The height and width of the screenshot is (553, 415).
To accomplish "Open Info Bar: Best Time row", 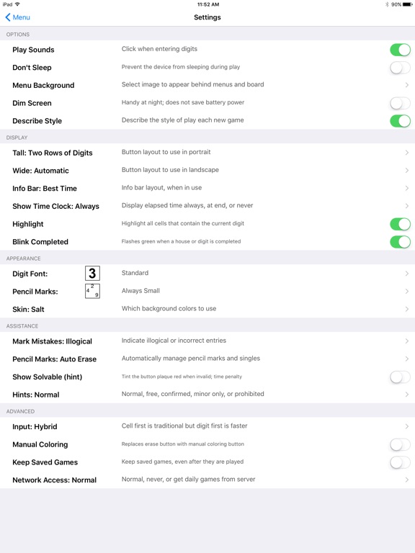I will tap(207, 189).
